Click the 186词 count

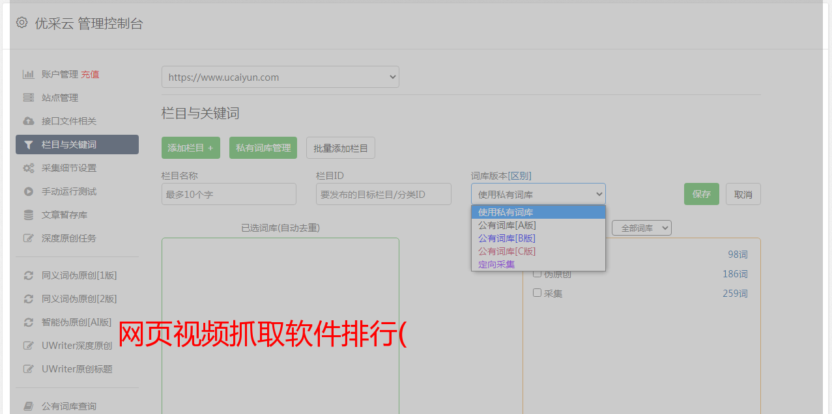pyautogui.click(x=735, y=274)
